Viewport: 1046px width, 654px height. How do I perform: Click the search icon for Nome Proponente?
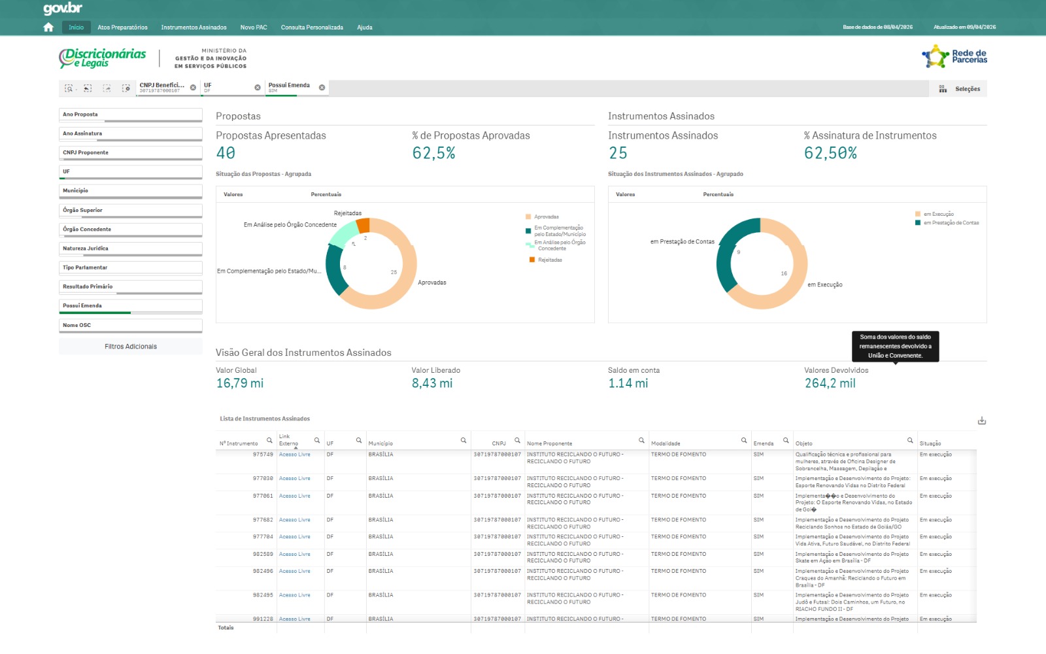[641, 441]
